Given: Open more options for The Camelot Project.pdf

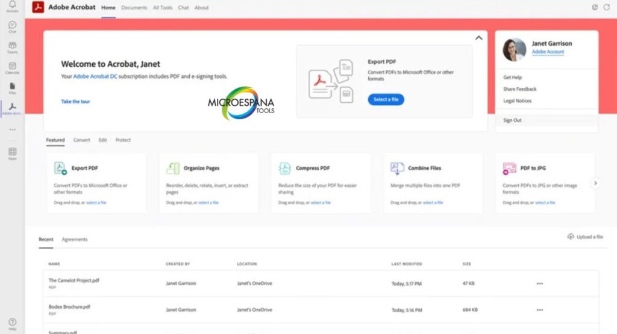Looking at the screenshot, I should pyautogui.click(x=539, y=283).
